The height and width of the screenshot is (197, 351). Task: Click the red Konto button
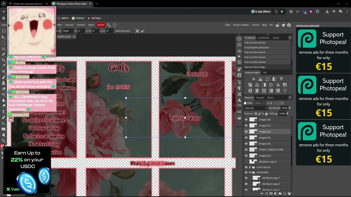101,25
